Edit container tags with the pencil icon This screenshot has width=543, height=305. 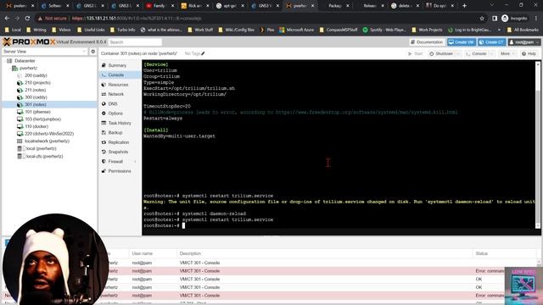pyautogui.click(x=203, y=53)
